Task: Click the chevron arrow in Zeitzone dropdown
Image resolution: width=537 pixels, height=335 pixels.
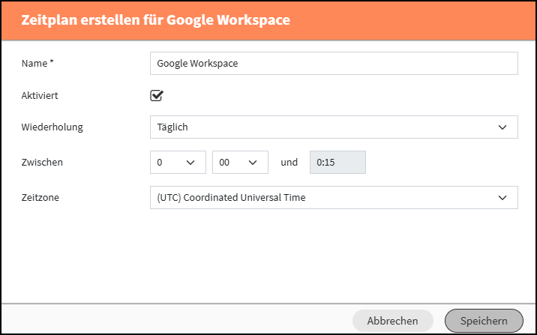Action: pyautogui.click(x=502, y=198)
